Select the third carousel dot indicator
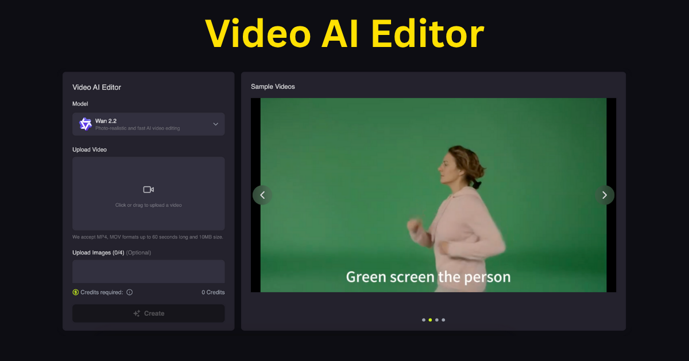Image resolution: width=689 pixels, height=361 pixels. [x=437, y=320]
